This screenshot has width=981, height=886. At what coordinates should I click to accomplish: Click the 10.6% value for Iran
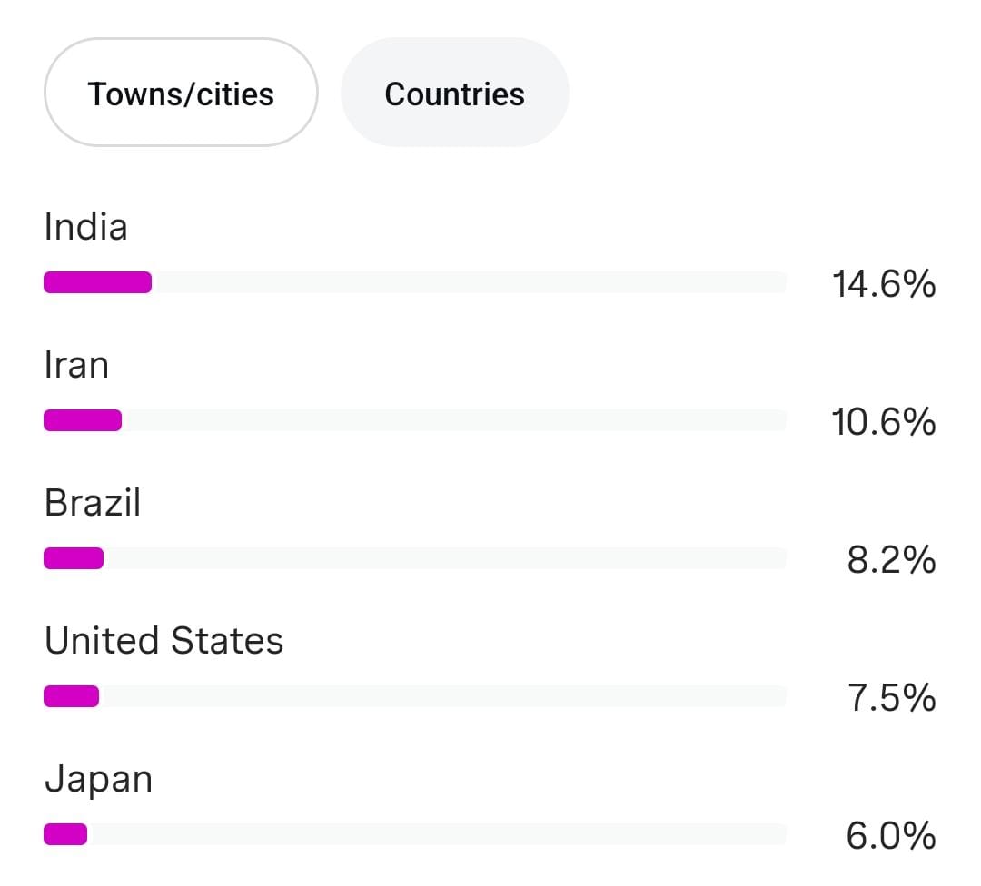click(x=883, y=422)
